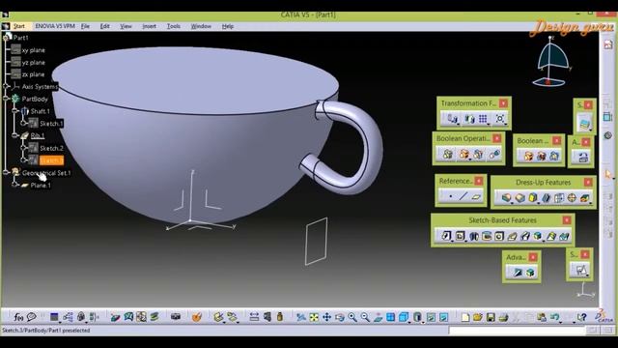Open the Insert menu
This screenshot has height=348, width=618.
coord(149,26)
